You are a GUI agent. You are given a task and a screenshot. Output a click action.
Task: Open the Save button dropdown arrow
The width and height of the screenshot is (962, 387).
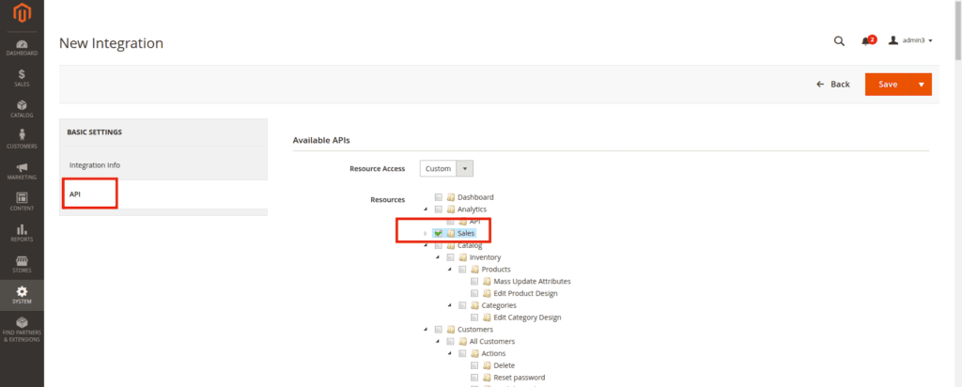pyautogui.click(x=921, y=85)
